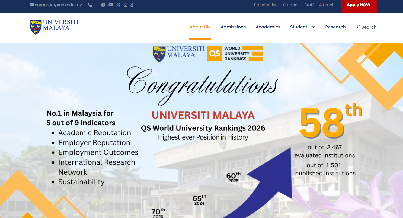Select the Staff link
The height and width of the screenshot is (218, 403).
309,5
